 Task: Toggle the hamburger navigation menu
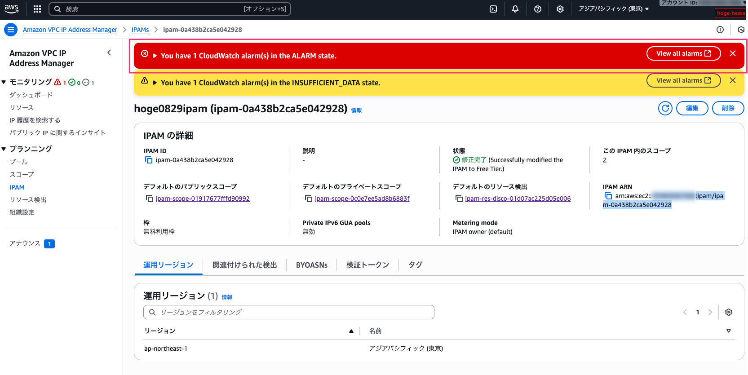point(11,30)
